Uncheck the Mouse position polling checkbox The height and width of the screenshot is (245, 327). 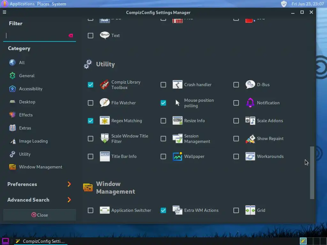(163, 103)
